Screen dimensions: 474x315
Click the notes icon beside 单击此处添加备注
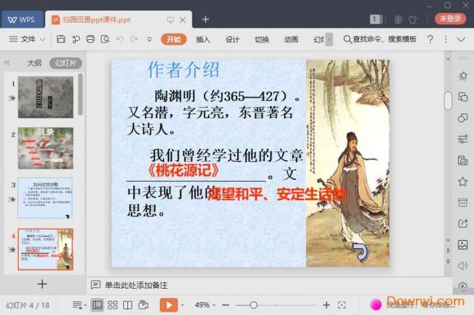pyautogui.click(x=95, y=285)
